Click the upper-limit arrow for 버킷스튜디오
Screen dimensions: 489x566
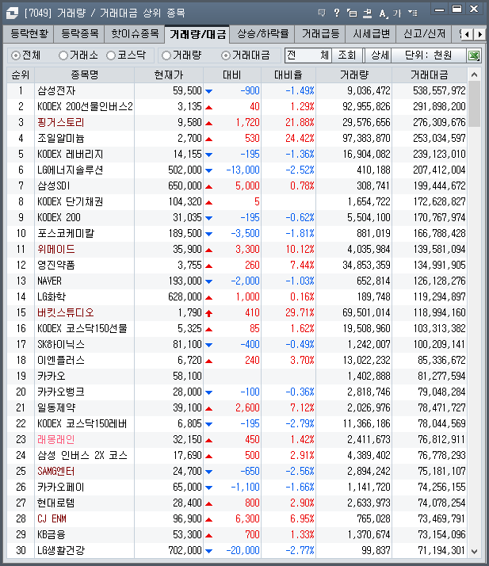point(208,313)
